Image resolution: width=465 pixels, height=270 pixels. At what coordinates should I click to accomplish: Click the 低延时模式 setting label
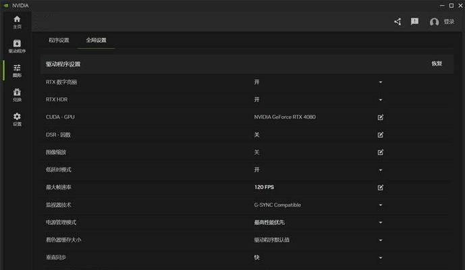[x=59, y=169]
